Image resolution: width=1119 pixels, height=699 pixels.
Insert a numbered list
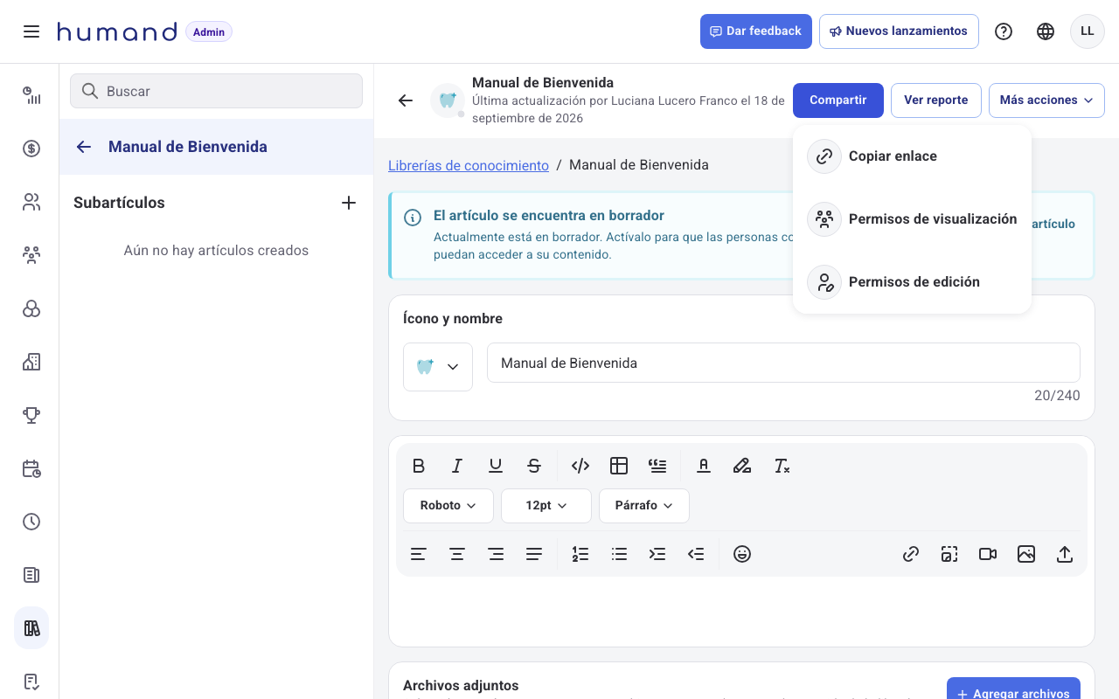click(x=580, y=554)
